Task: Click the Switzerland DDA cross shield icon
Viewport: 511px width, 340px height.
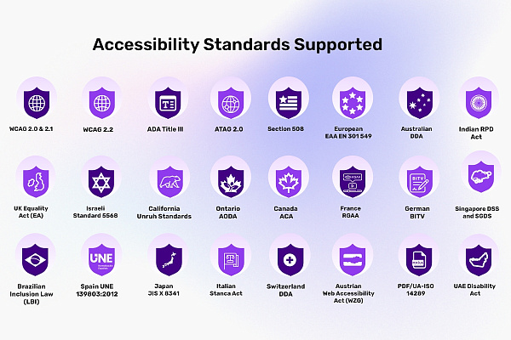Action: (x=290, y=259)
